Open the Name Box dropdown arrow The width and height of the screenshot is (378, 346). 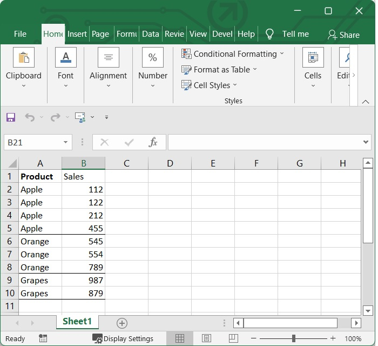coord(65,143)
